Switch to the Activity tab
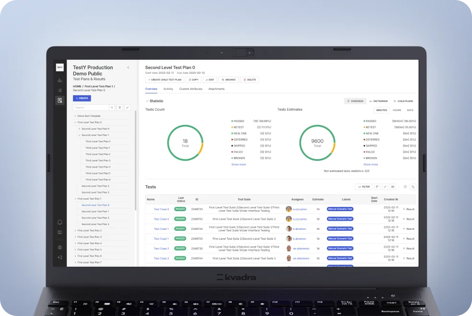 pos(168,89)
